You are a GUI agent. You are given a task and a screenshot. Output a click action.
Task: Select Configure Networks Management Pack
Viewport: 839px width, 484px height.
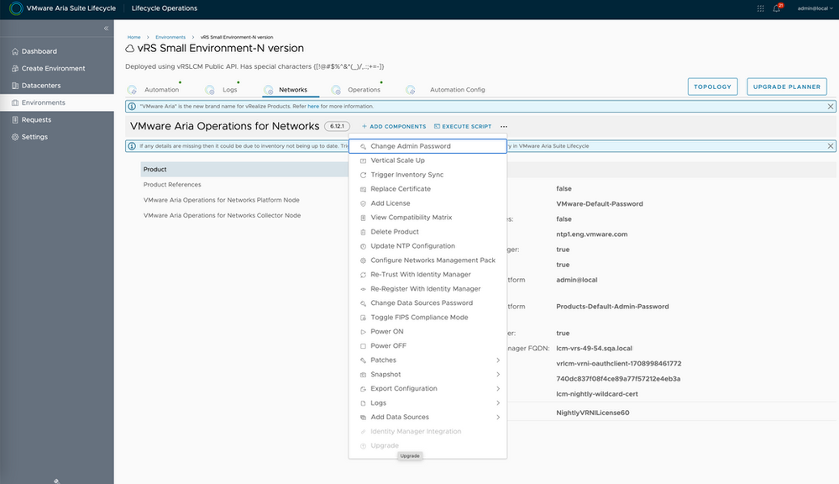click(x=427, y=260)
